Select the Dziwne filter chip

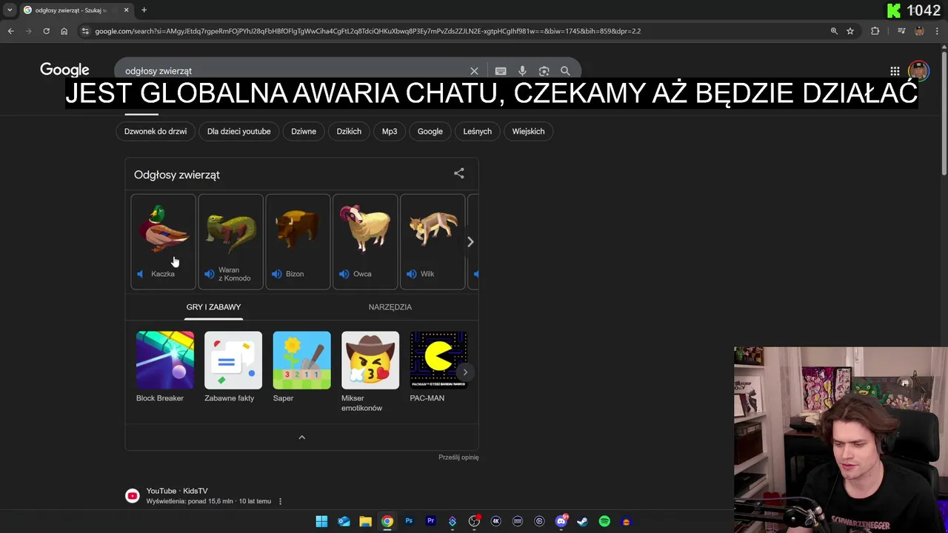[304, 131]
